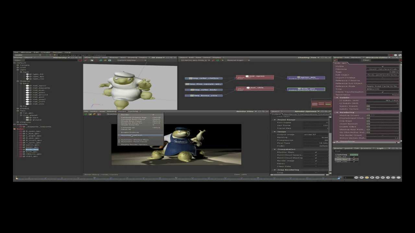Select the mat_apron node in Shading Tree

[255, 77]
